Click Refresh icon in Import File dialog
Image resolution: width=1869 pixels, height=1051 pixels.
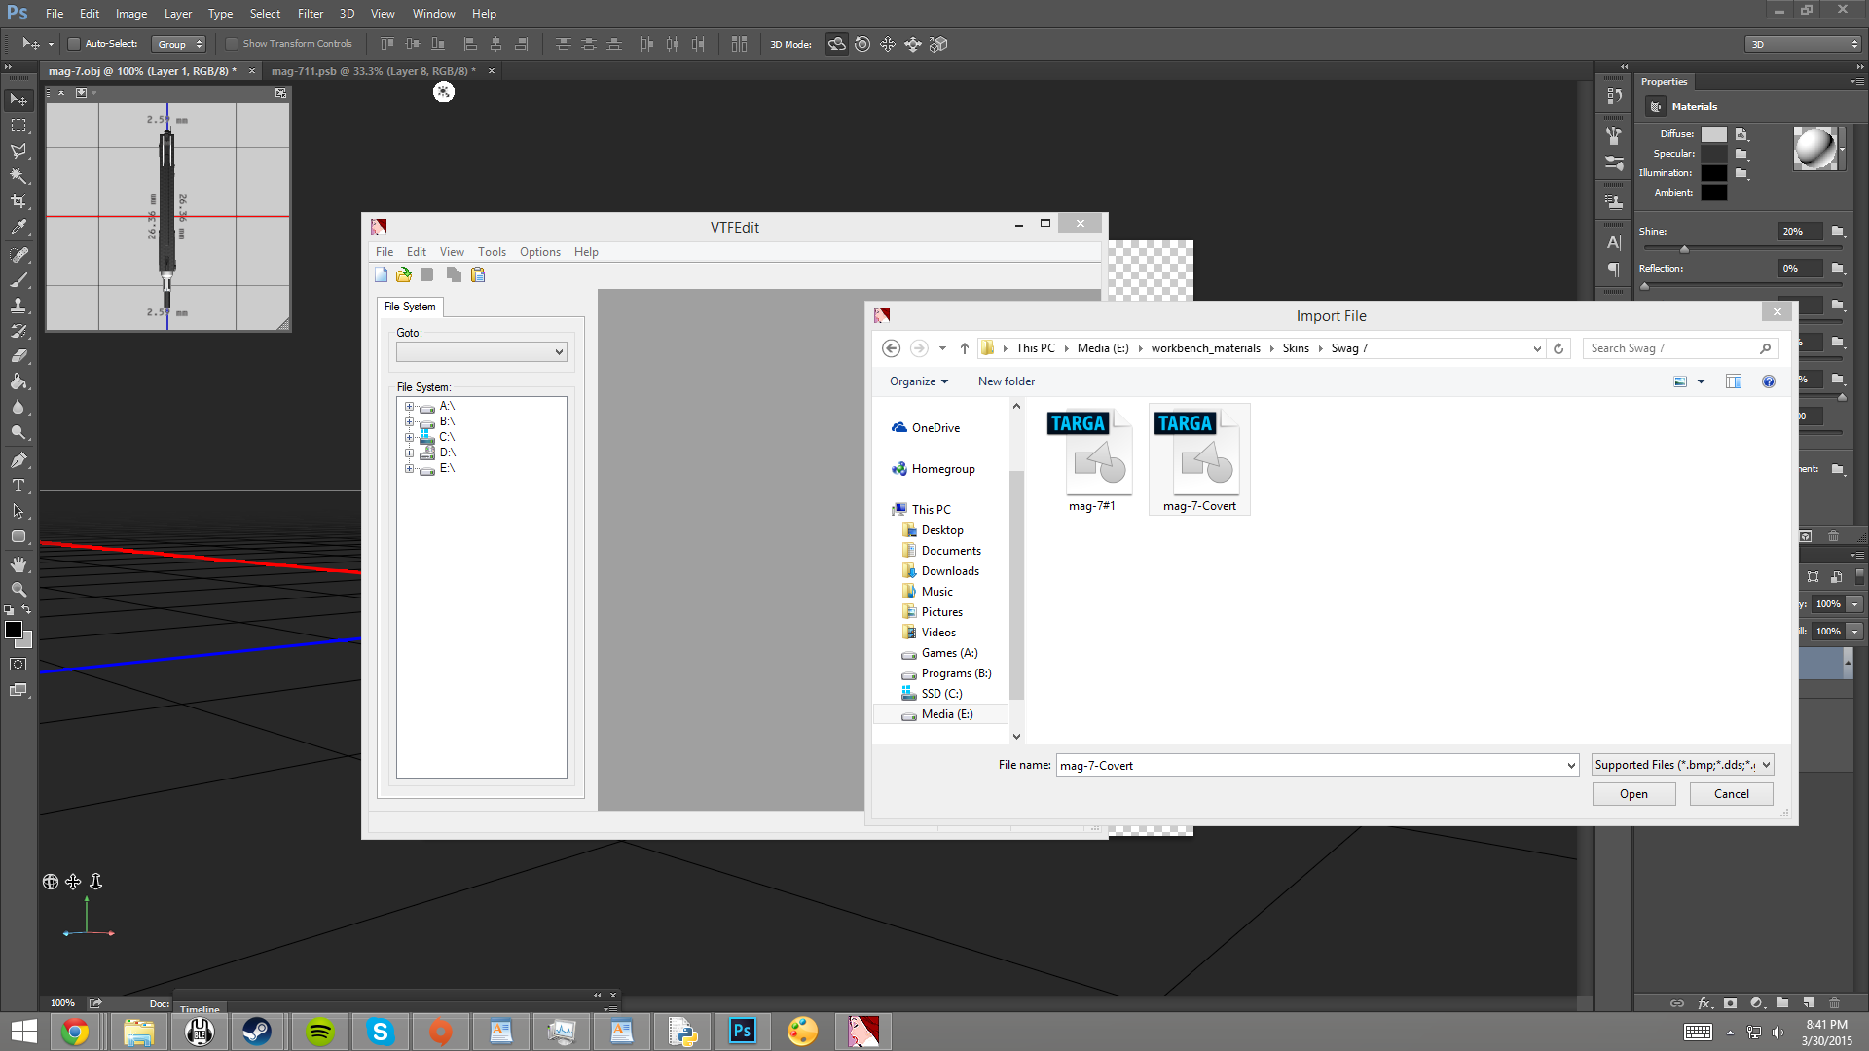tap(1558, 348)
